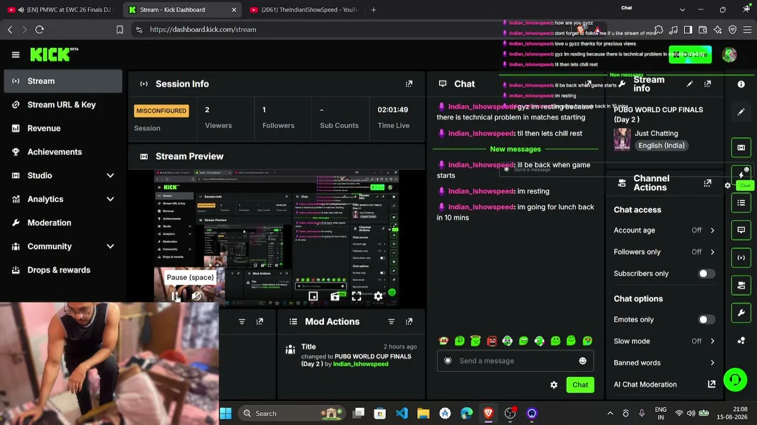Go to Revenue in the sidebar
Viewport: 757px width, 425px height.
tap(63, 129)
